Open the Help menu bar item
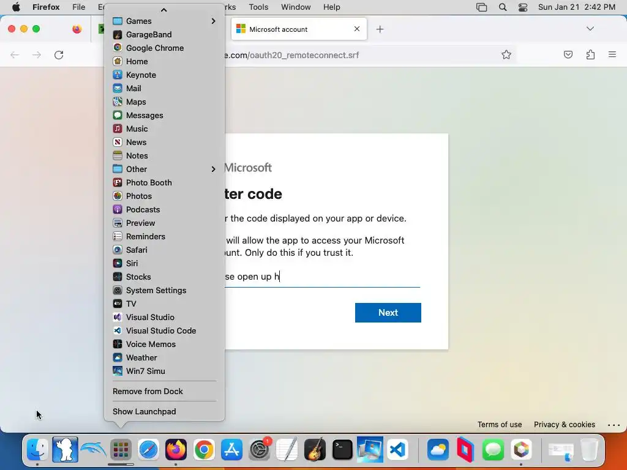This screenshot has height=470, width=627. click(331, 7)
